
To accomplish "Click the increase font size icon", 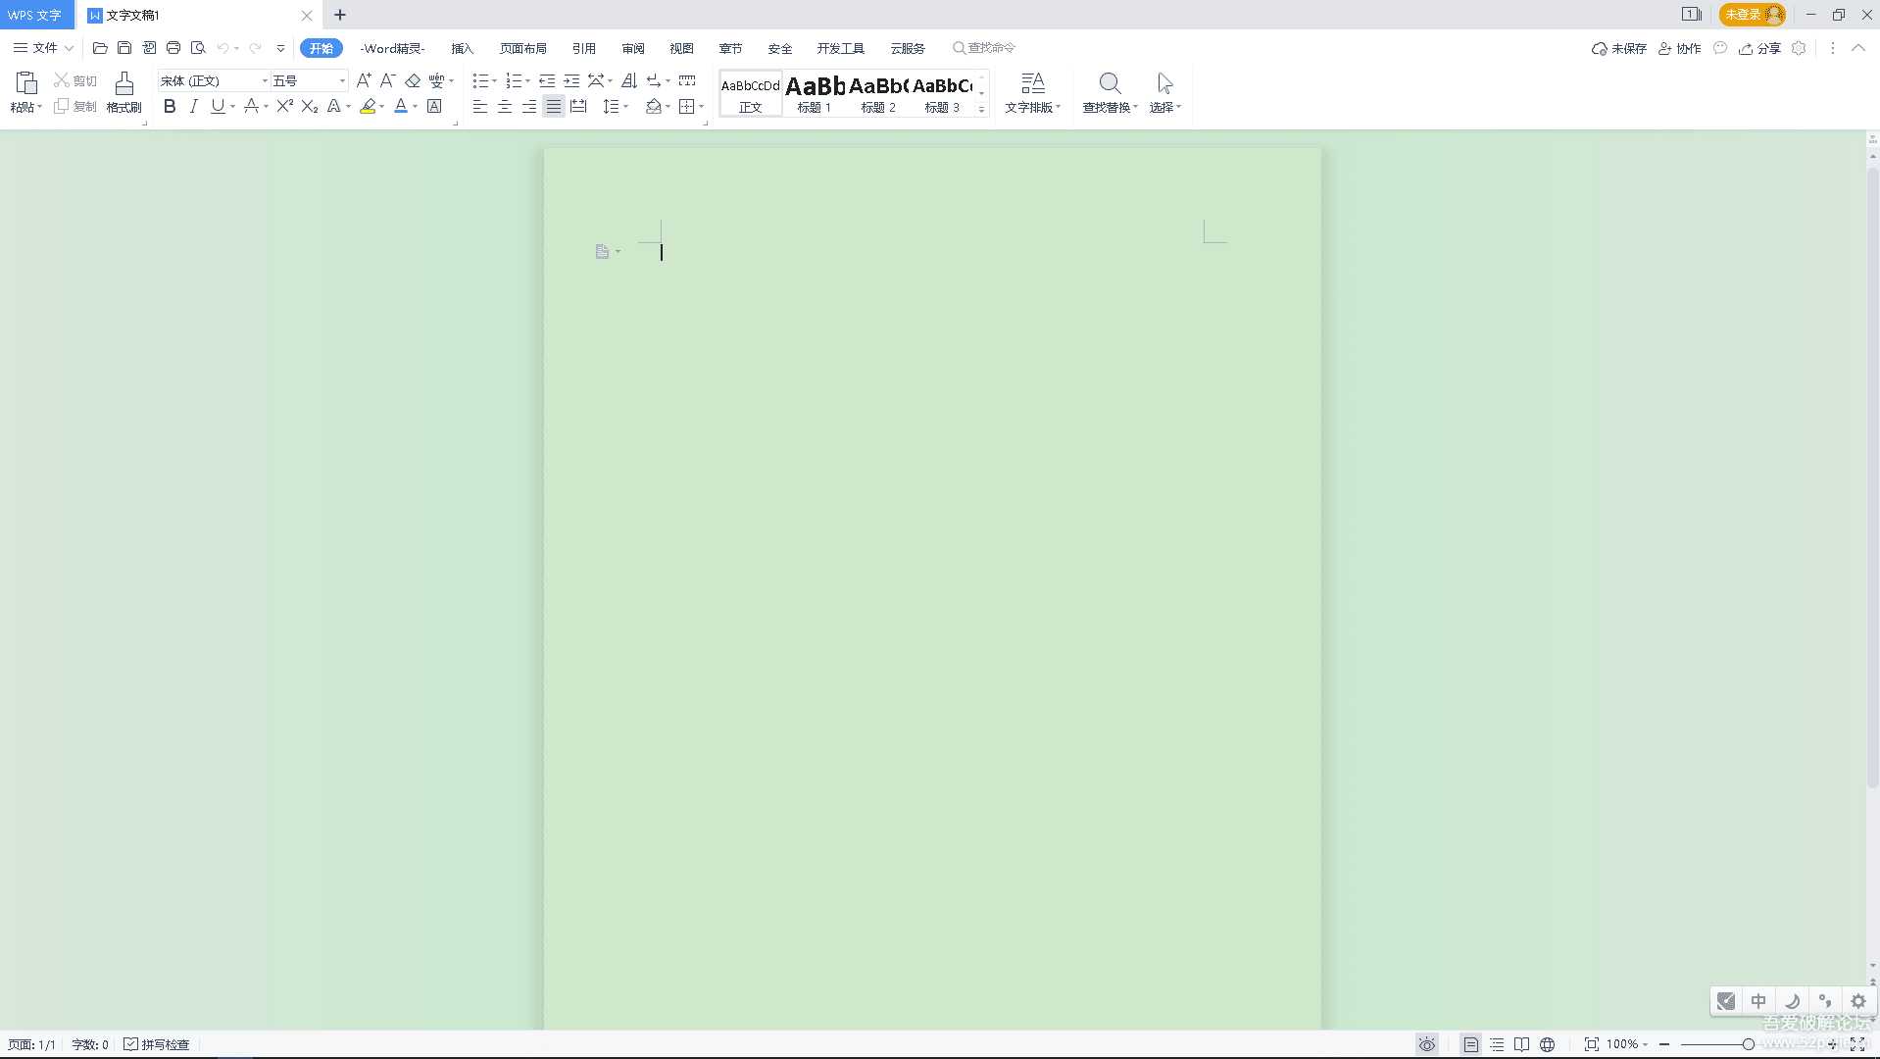I will tap(364, 80).
